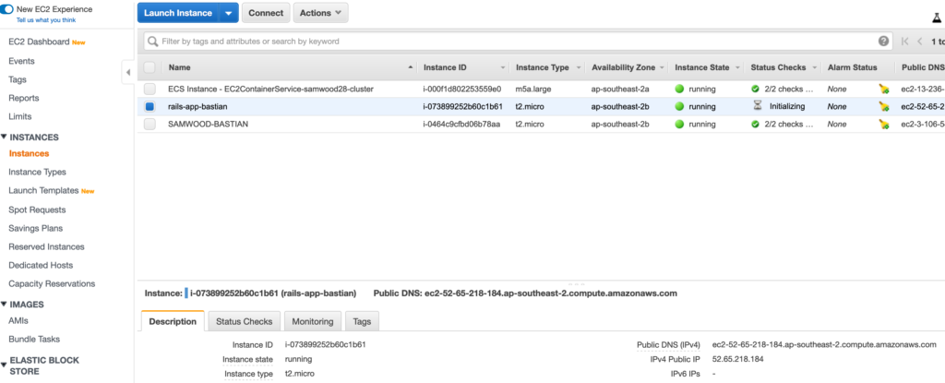Uncheck the rails-app-bastian row checkbox

pos(150,107)
